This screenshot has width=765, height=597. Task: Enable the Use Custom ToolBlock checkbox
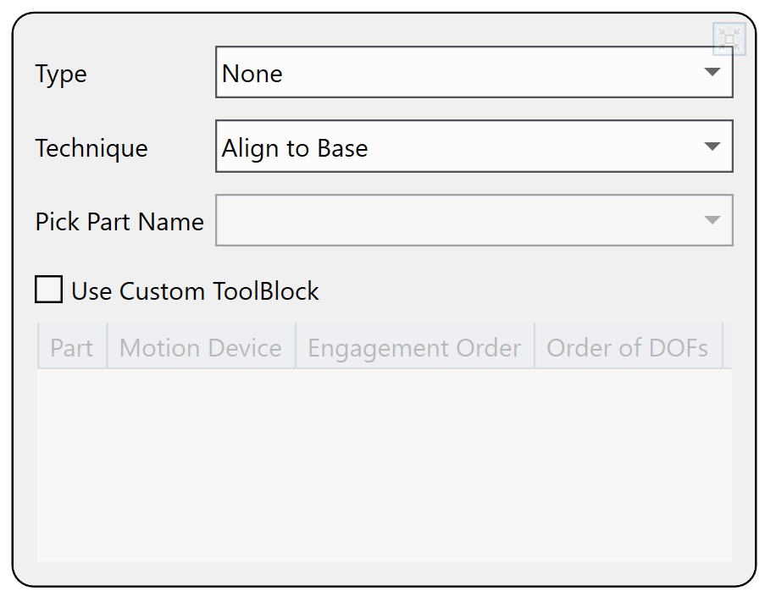coord(49,290)
